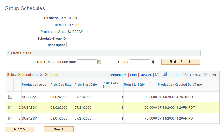Click the View All link

coord(146,75)
